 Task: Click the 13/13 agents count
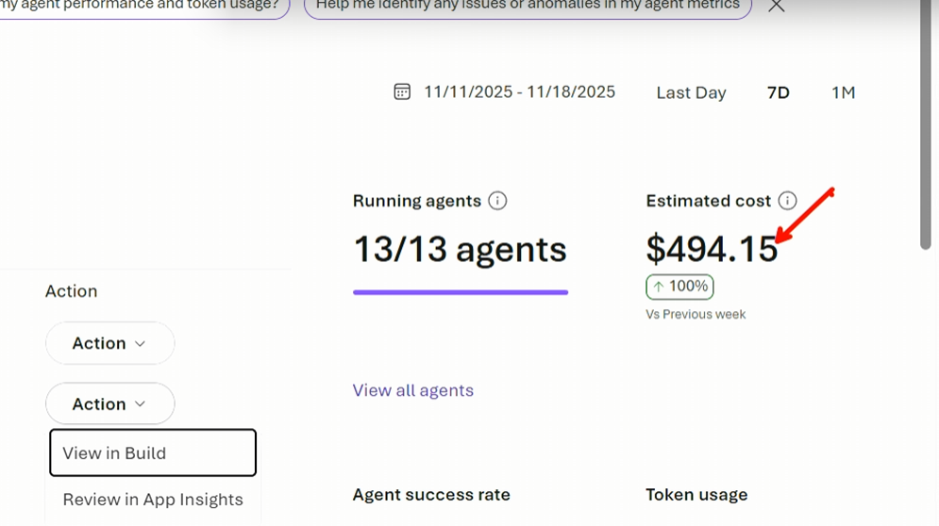[460, 250]
